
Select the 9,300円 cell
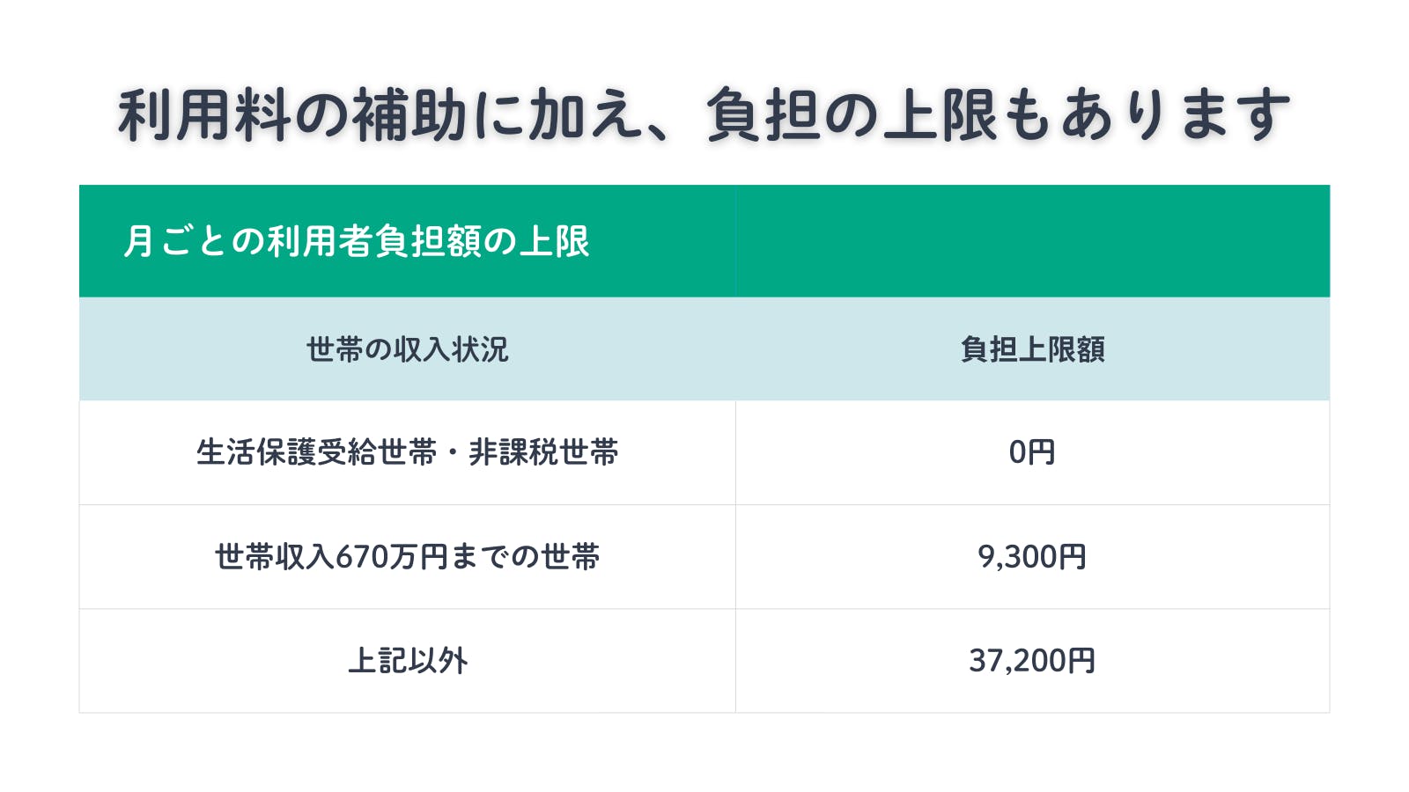1032,557
